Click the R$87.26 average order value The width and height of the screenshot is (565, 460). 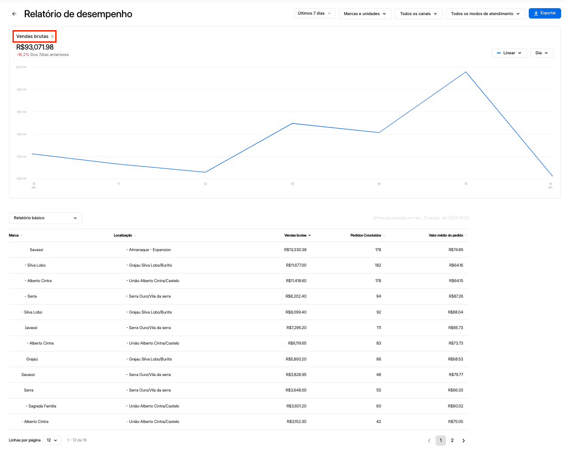pyautogui.click(x=456, y=296)
